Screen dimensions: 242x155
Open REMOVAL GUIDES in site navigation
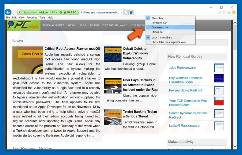53,25
